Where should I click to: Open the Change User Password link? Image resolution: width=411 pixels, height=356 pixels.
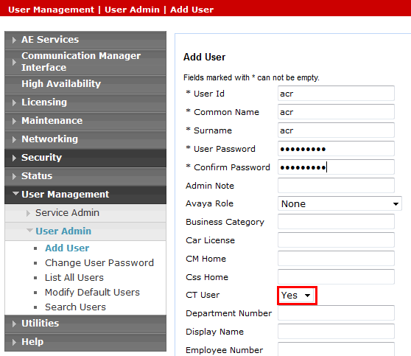[x=99, y=263]
